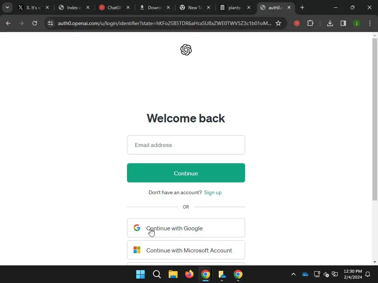
Task: Open the Chrome three-dot menu
Action: tap(370, 23)
